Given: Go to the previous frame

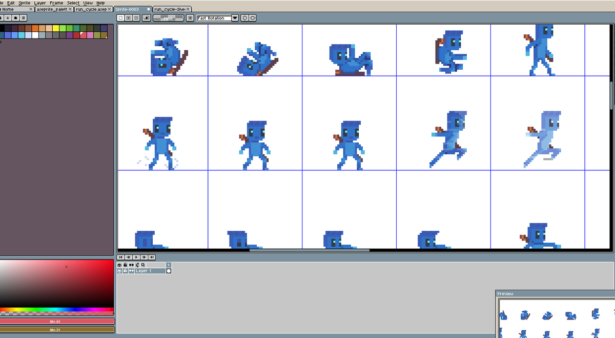Looking at the screenshot, I should click(128, 257).
